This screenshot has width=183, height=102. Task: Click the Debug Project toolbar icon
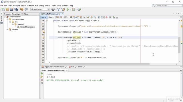[73, 9]
